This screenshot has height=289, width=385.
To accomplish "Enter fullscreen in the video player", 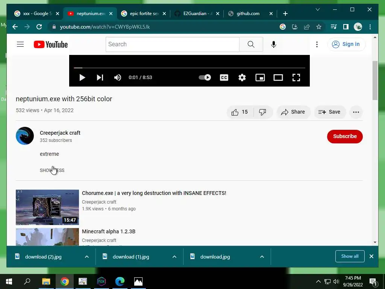I will point(296,78).
